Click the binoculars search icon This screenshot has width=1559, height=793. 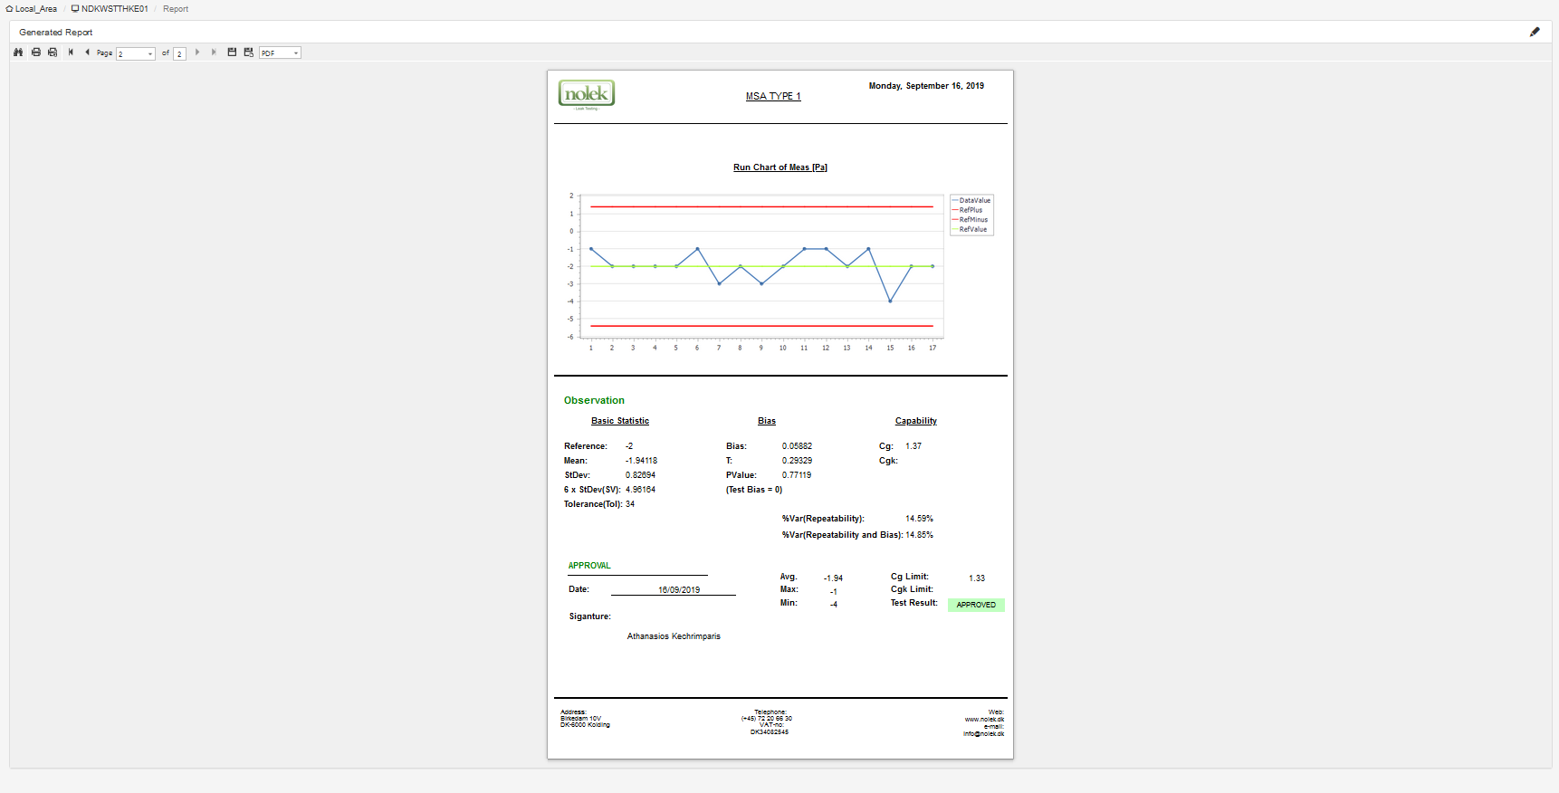pos(18,53)
